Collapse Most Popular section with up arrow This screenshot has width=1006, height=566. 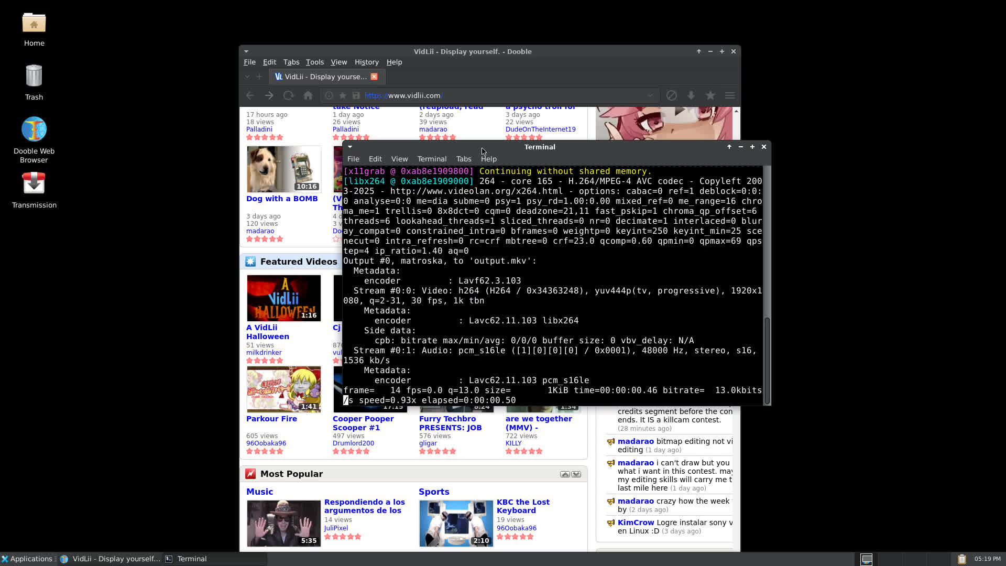pos(565,474)
